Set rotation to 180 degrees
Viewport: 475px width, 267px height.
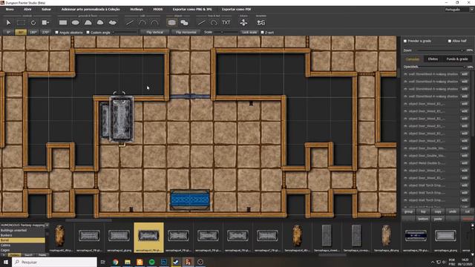tap(33, 32)
